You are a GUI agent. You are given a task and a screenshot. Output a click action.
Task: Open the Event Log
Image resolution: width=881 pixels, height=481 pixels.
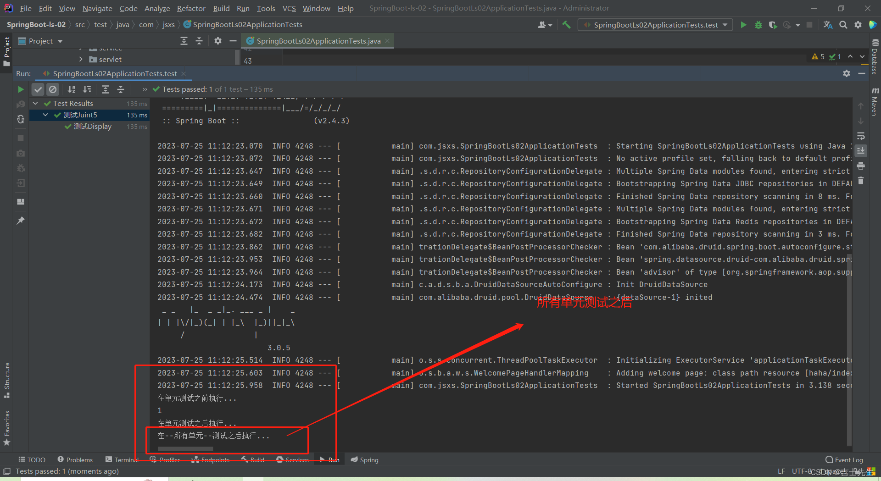click(844, 459)
